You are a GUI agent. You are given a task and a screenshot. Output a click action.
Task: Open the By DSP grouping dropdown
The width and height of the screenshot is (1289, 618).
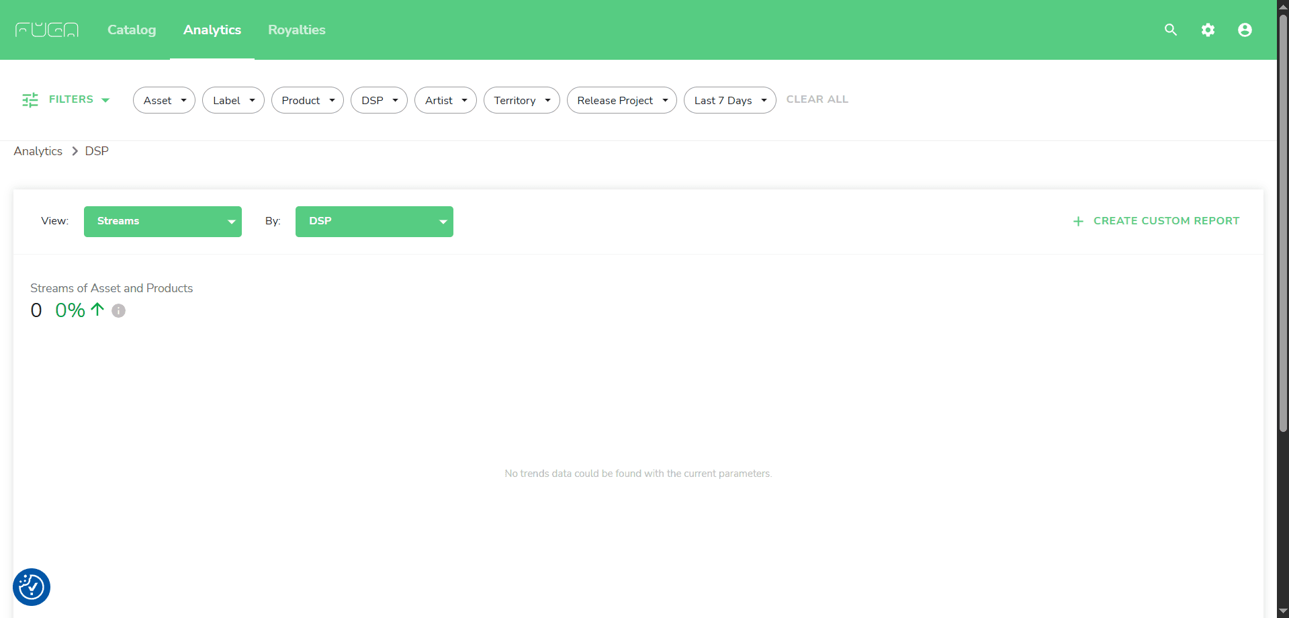click(x=374, y=222)
